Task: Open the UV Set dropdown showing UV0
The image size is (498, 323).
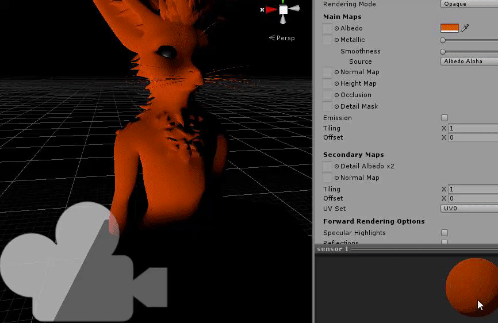Action: pyautogui.click(x=469, y=209)
